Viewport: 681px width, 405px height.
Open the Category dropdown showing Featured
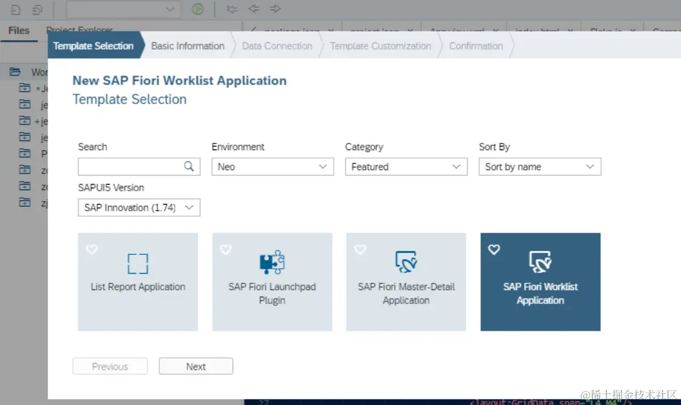[x=406, y=166]
